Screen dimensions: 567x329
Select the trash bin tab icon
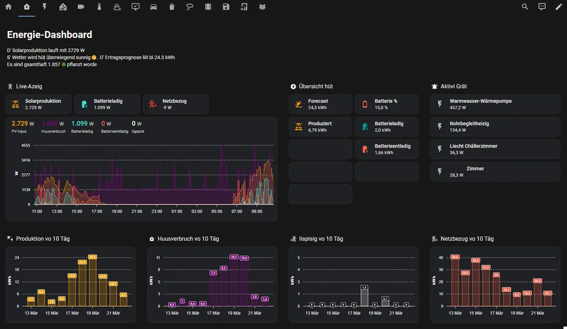coord(172,7)
